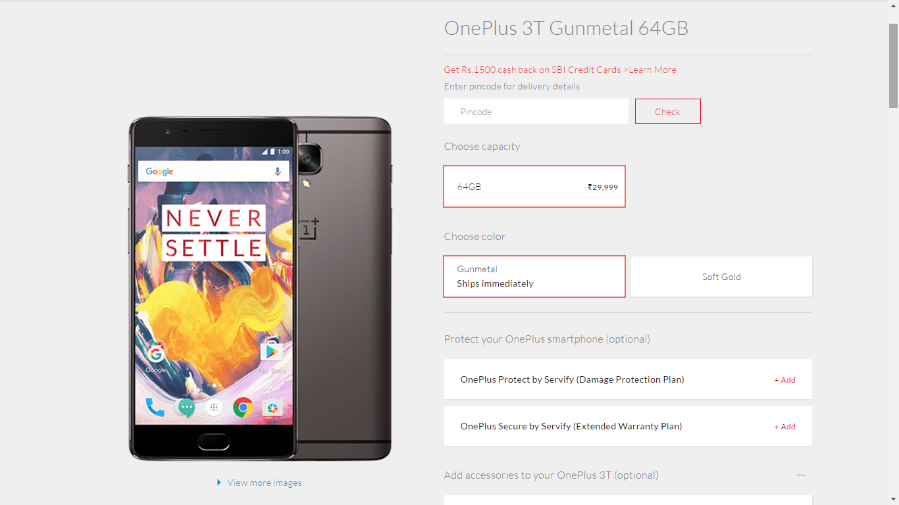Click the OnePlus Protect by Servify row
899x505 pixels.
[x=628, y=379]
